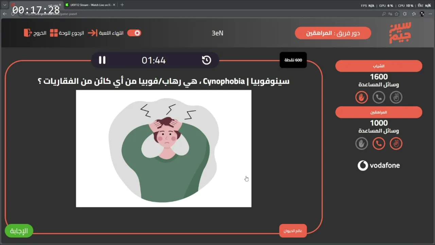Click the عالم الحيوان category tag

tap(293, 231)
